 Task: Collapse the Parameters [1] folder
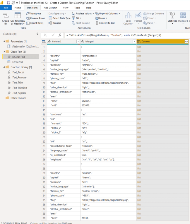4,41
